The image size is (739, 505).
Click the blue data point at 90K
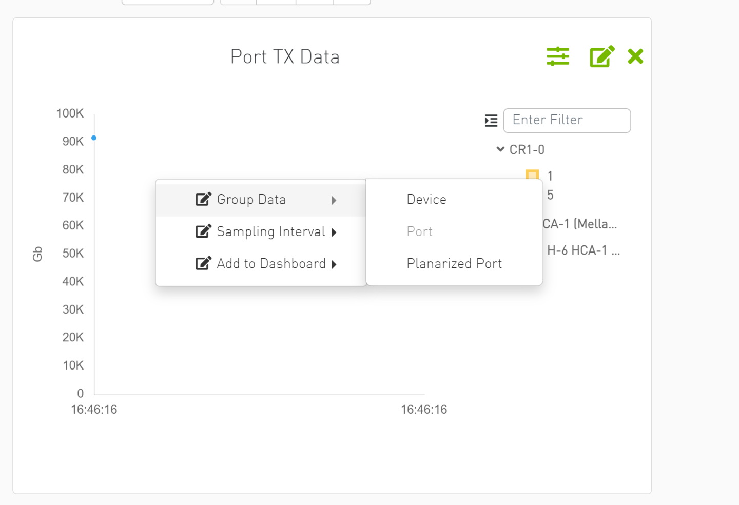[x=93, y=138]
